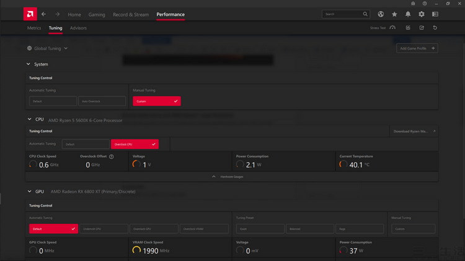Click the 1990 MHz VRAM clock value
Screen dimensions: 465x261
coord(156,251)
